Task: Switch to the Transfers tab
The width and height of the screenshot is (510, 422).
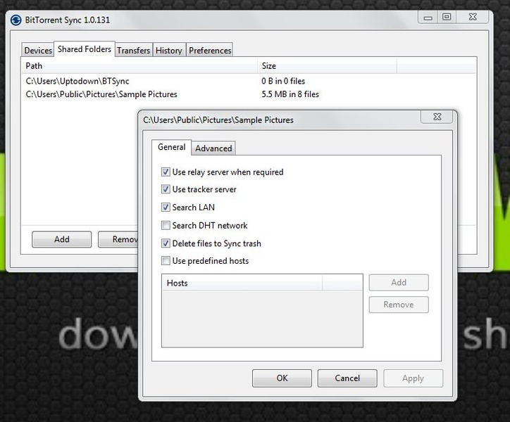Action: (x=133, y=51)
